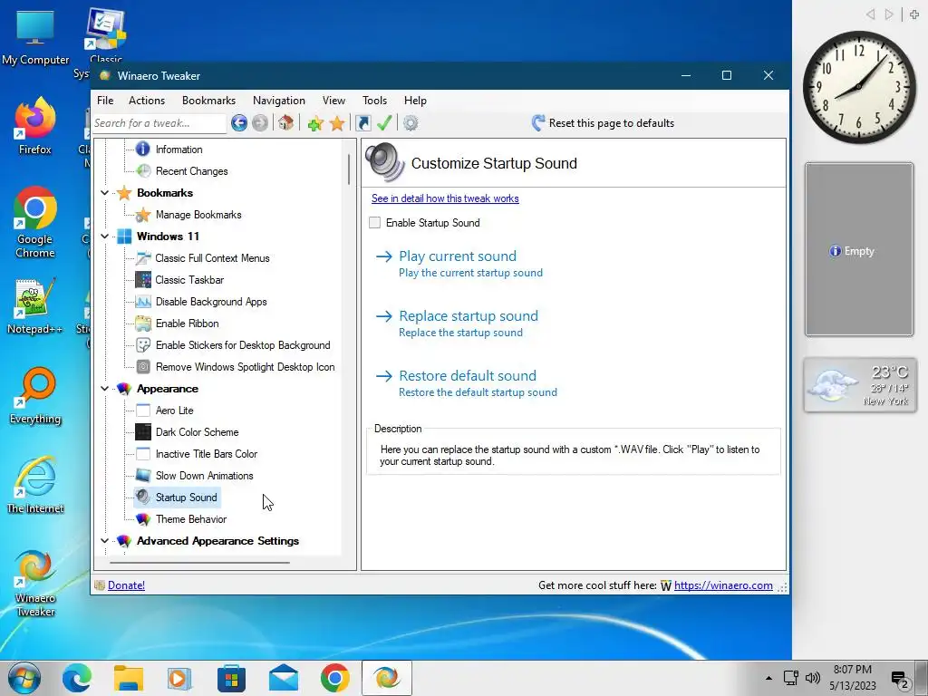This screenshot has width=928, height=696.
Task: Open the Notepad++ desktop shortcut
Action: (35, 305)
